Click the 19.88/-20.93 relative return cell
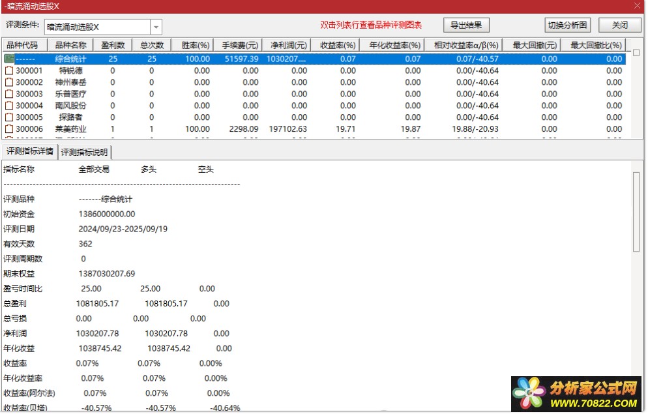648x414 pixels. tap(475, 129)
